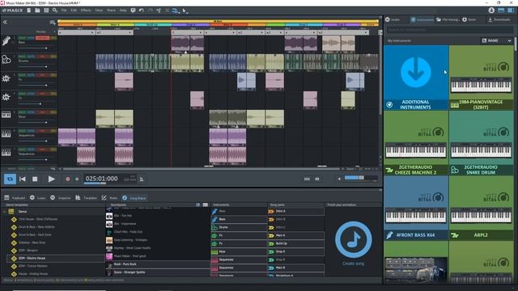Create a new project via toolbar icon
Screen dimensions: 518x291
click(x=29, y=11)
